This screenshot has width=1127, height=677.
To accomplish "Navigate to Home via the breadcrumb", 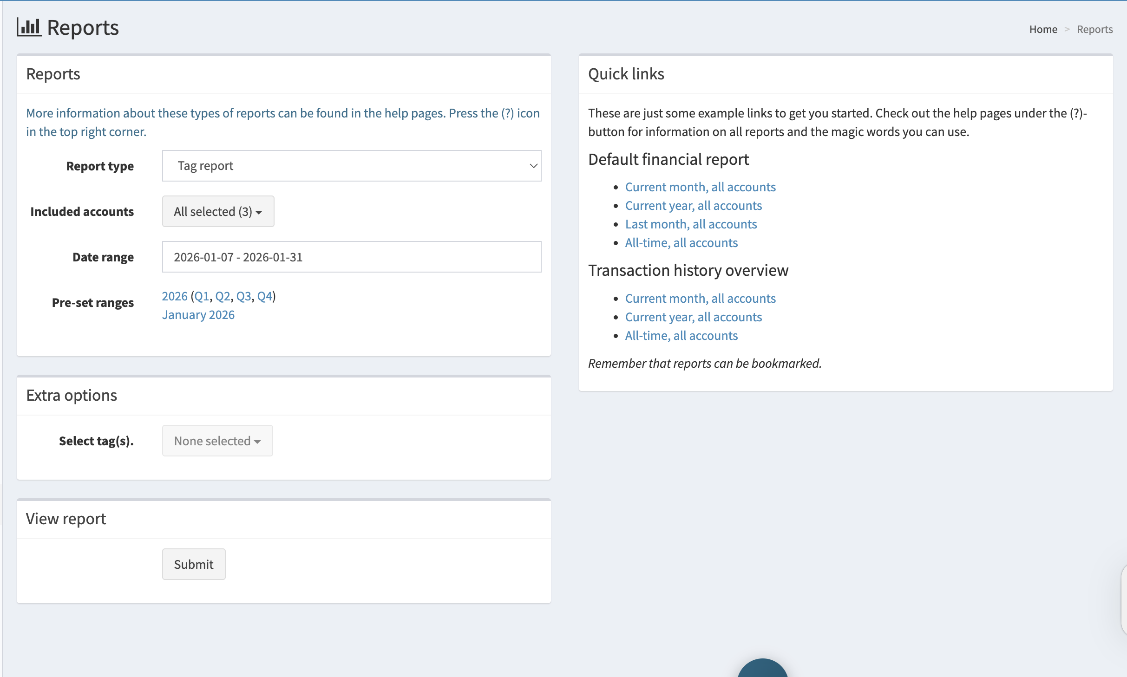I will [1043, 29].
